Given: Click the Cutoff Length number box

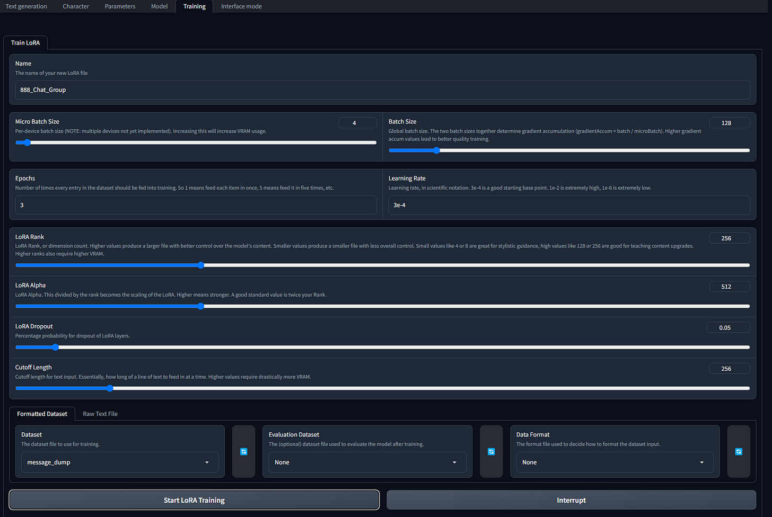Looking at the screenshot, I should coord(730,369).
